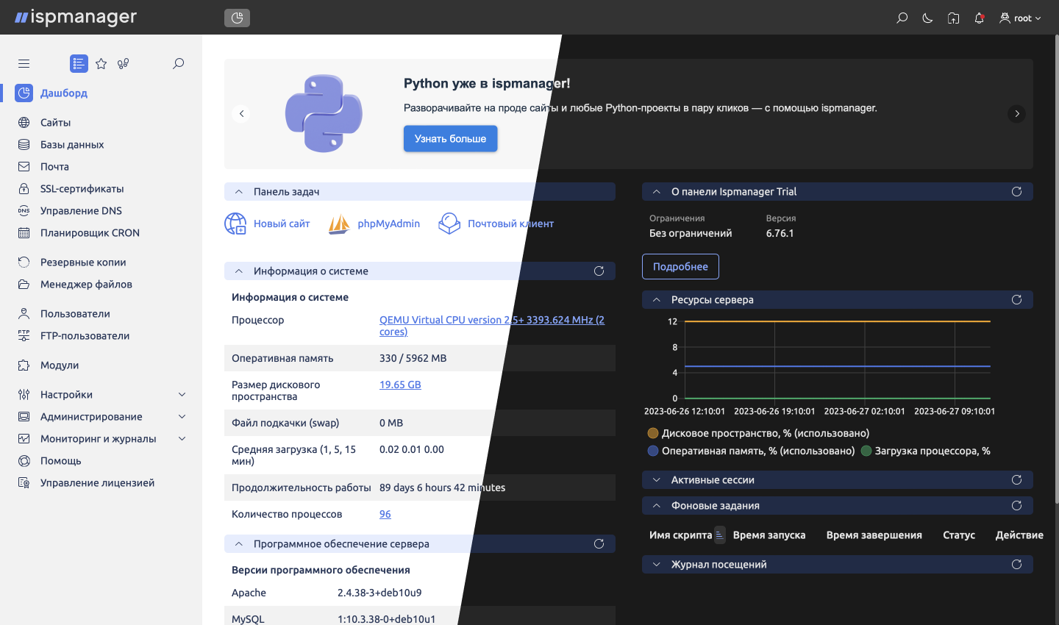The height and width of the screenshot is (625, 1059).
Task: Expand Настройки submenu chevron
Action: pyautogui.click(x=182, y=395)
